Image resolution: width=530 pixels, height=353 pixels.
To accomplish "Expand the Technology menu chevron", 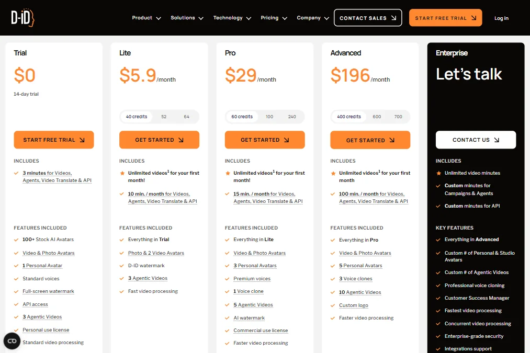I will 249,18.
